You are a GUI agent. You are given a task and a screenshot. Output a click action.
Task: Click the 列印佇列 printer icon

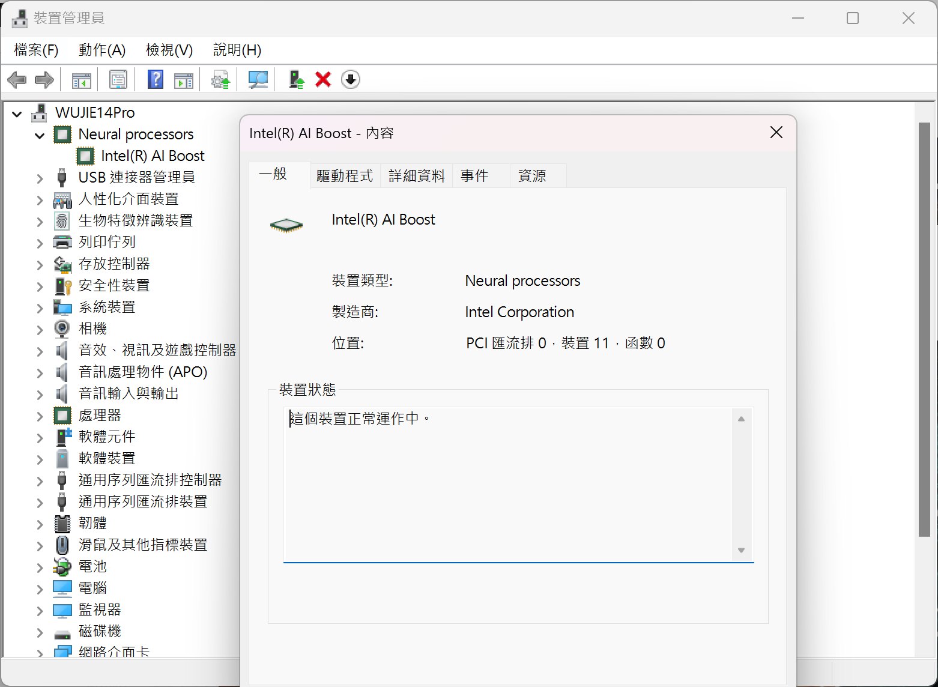[x=62, y=243]
